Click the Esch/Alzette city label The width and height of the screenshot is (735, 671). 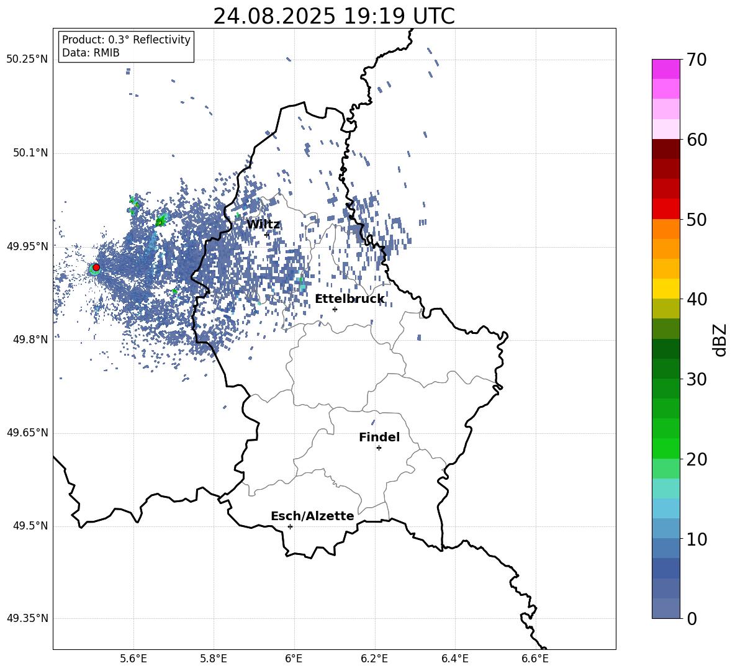pos(312,516)
